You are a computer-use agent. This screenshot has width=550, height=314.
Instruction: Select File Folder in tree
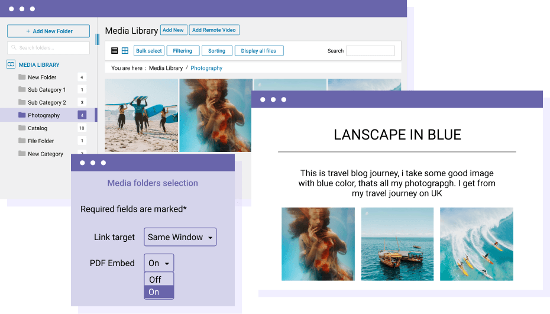pyautogui.click(x=41, y=141)
